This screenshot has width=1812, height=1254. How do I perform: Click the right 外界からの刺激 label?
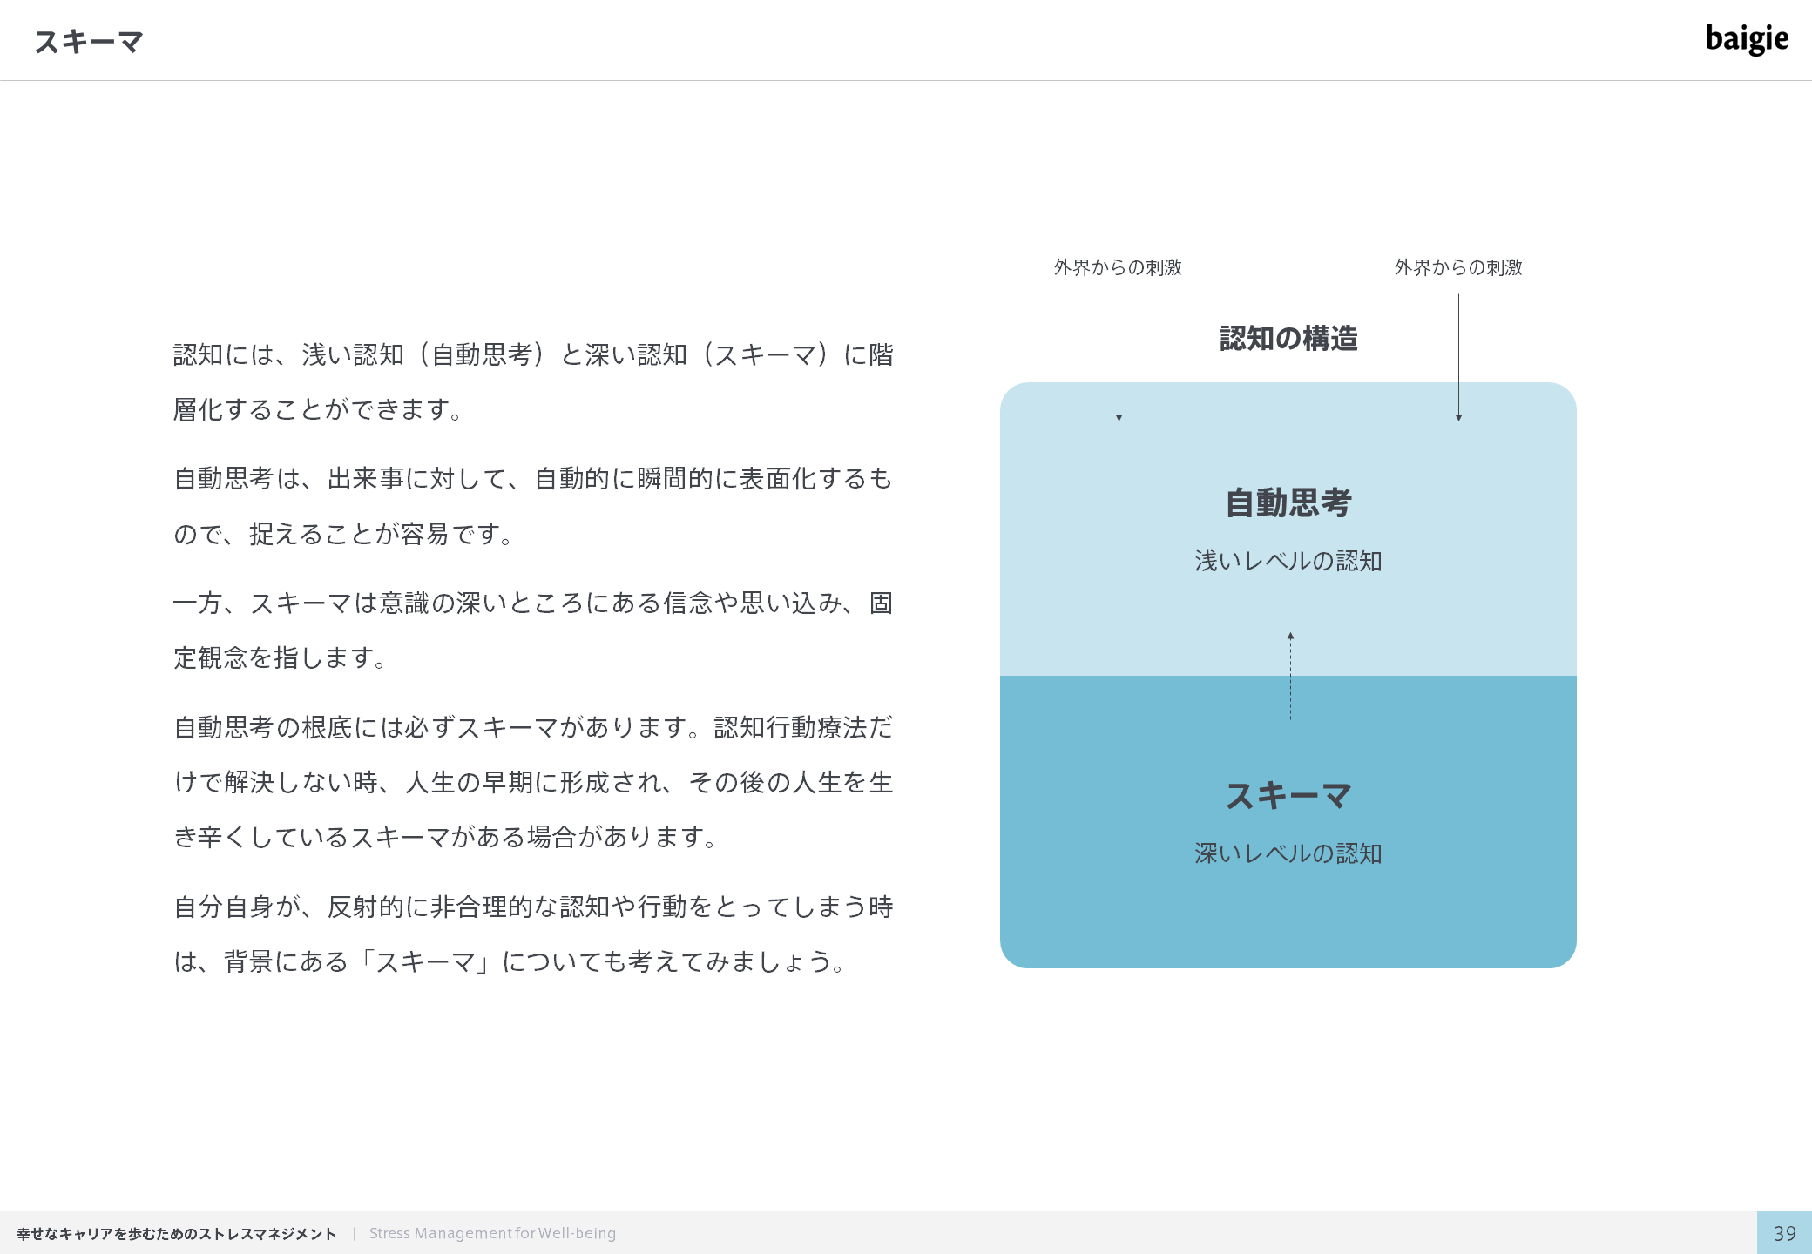click(x=1458, y=267)
